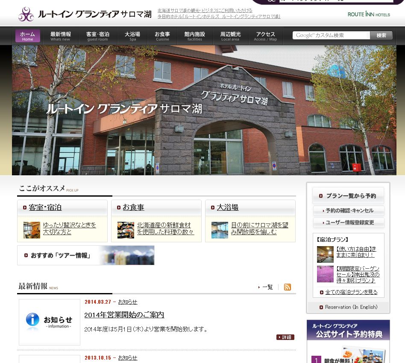Open 2013.10.15 お知らせ category link
This screenshot has width=405, height=363.
click(x=128, y=358)
